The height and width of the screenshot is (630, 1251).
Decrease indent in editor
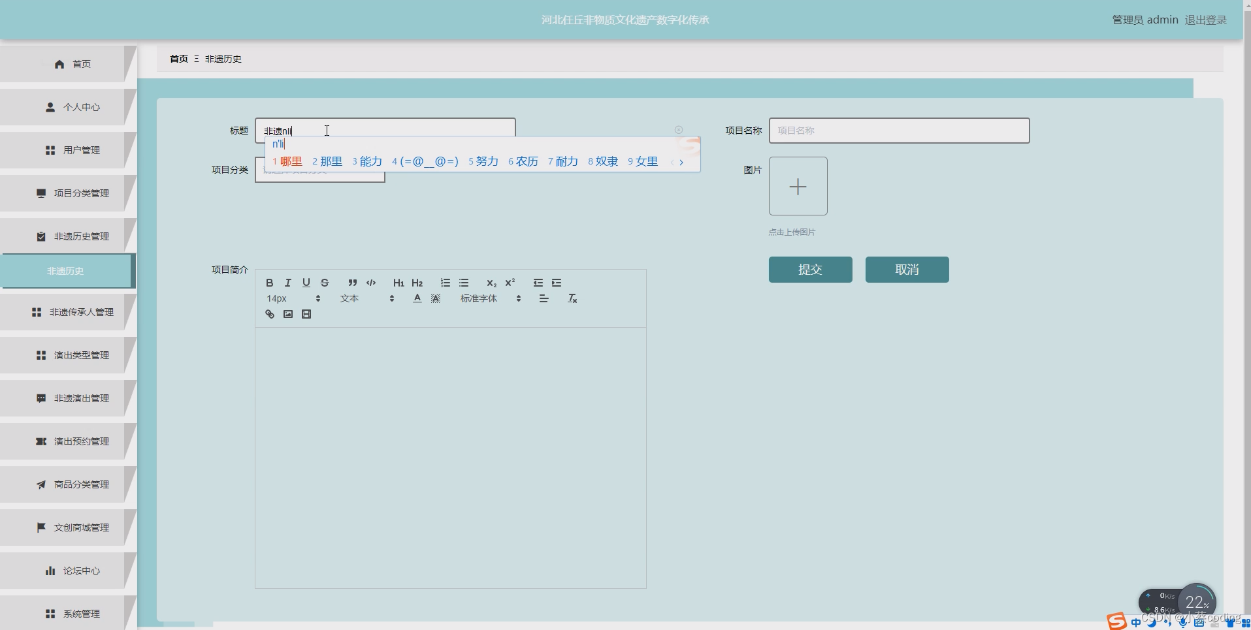[538, 283]
